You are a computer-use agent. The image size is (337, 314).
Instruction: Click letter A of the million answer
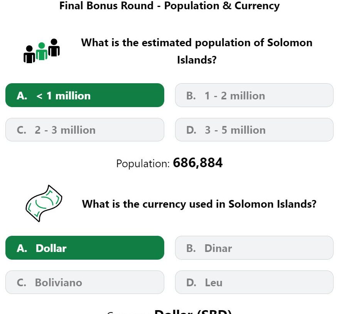tap(22, 96)
